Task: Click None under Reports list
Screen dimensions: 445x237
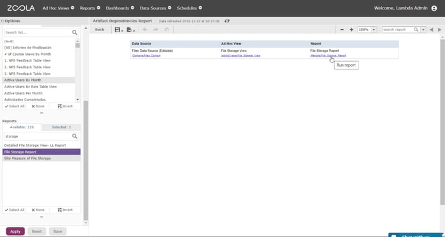Action: [38, 210]
